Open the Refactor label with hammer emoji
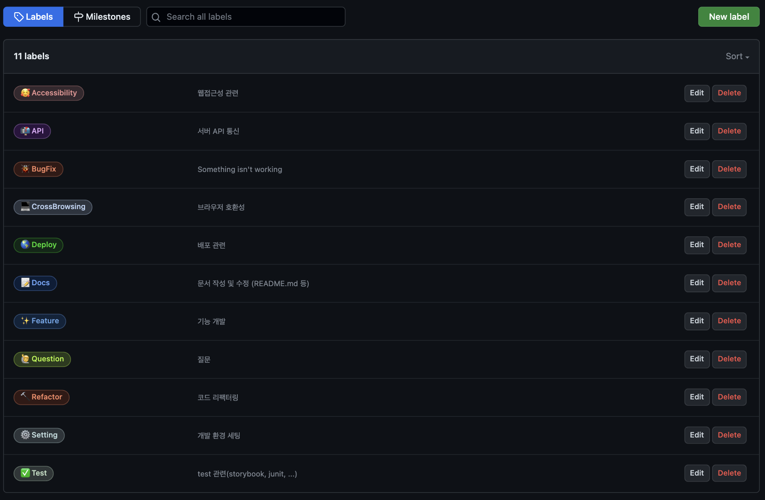The image size is (765, 500). point(41,397)
